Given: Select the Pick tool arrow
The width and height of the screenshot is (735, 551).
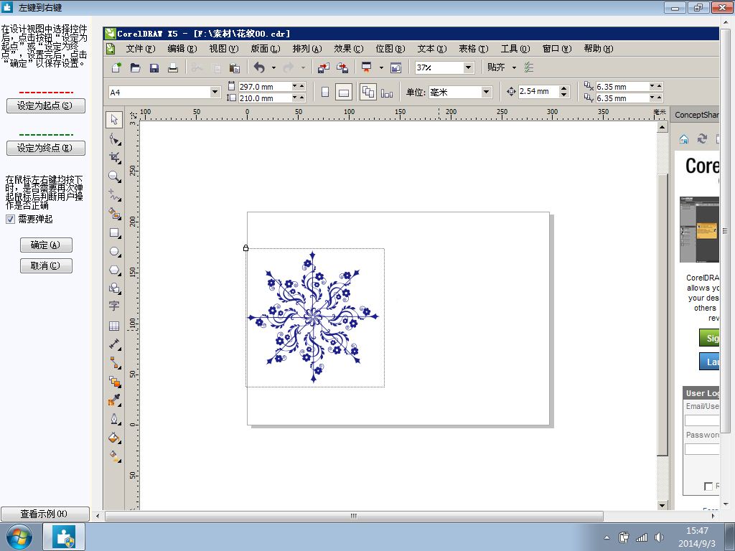Looking at the screenshot, I should point(114,120).
